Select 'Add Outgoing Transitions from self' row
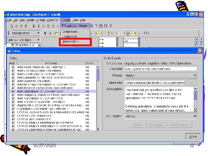 coord(53,95)
